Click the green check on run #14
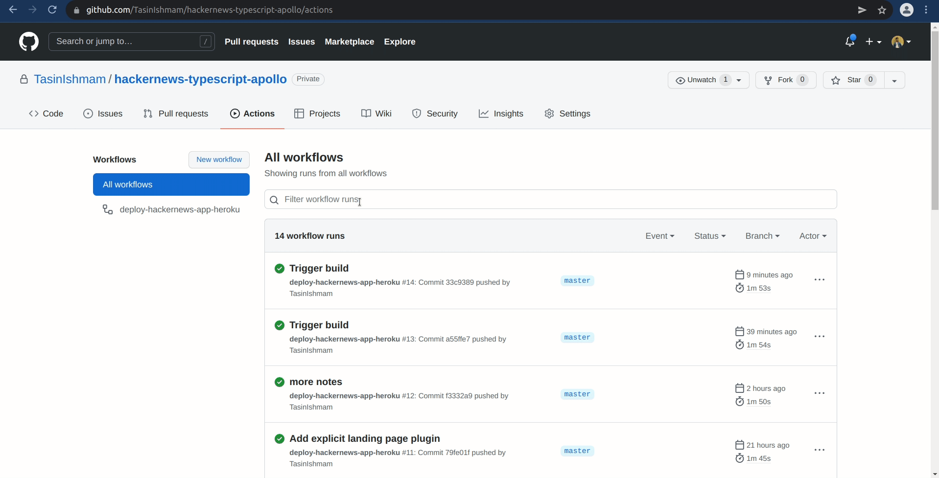939x478 pixels. (280, 269)
